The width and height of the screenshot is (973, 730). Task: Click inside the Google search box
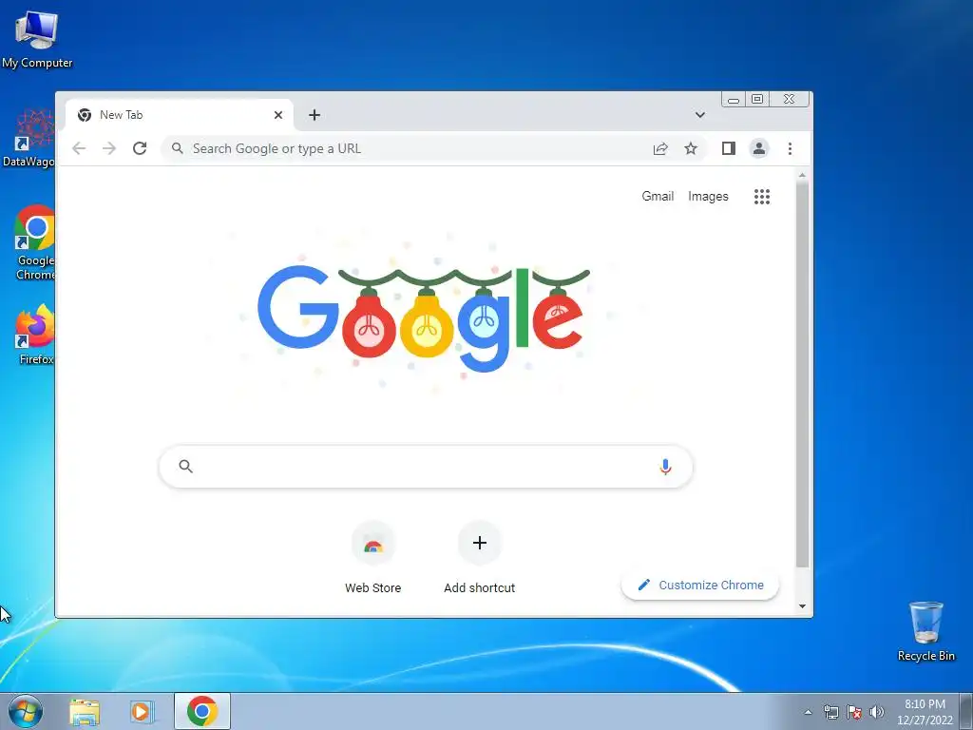(x=426, y=466)
